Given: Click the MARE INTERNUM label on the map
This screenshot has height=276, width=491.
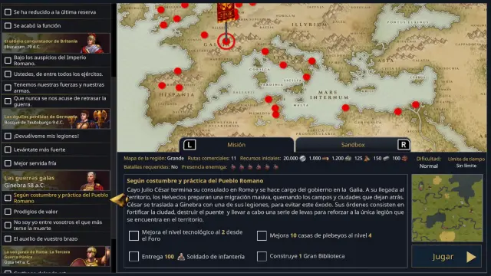Looking at the screenshot, I should click(329, 95).
